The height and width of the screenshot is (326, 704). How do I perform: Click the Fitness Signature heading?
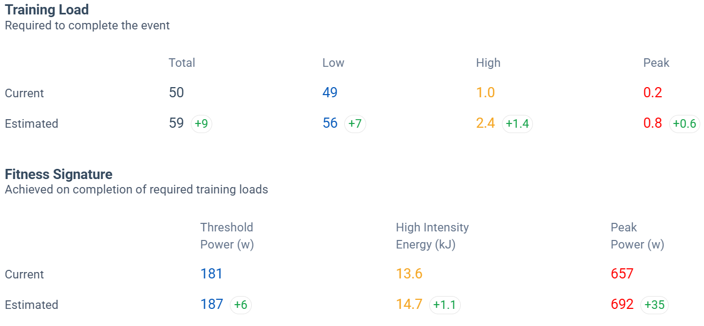tap(59, 174)
